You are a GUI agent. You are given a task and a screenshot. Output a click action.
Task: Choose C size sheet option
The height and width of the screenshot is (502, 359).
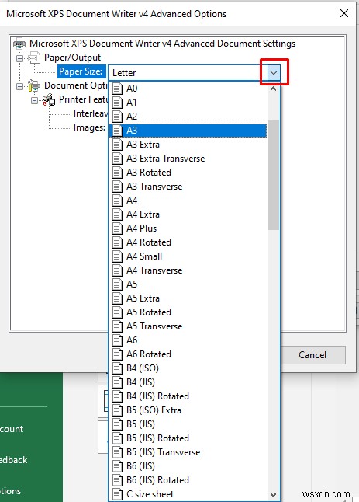188,494
